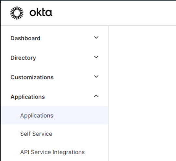Open the Directory menu section
The width and height of the screenshot is (176, 161).
coord(23,58)
